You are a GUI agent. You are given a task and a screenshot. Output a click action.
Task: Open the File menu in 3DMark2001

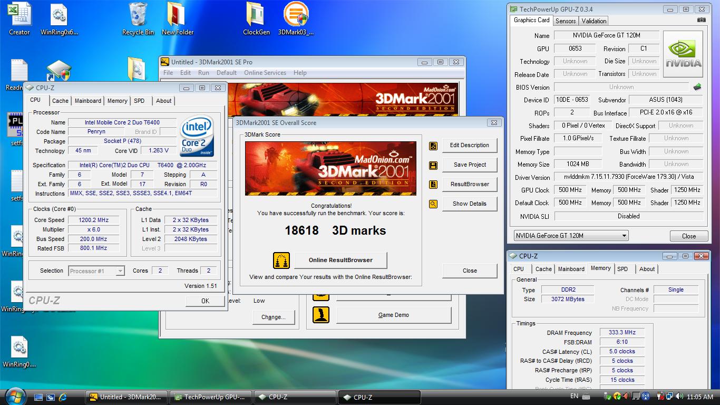[168, 73]
